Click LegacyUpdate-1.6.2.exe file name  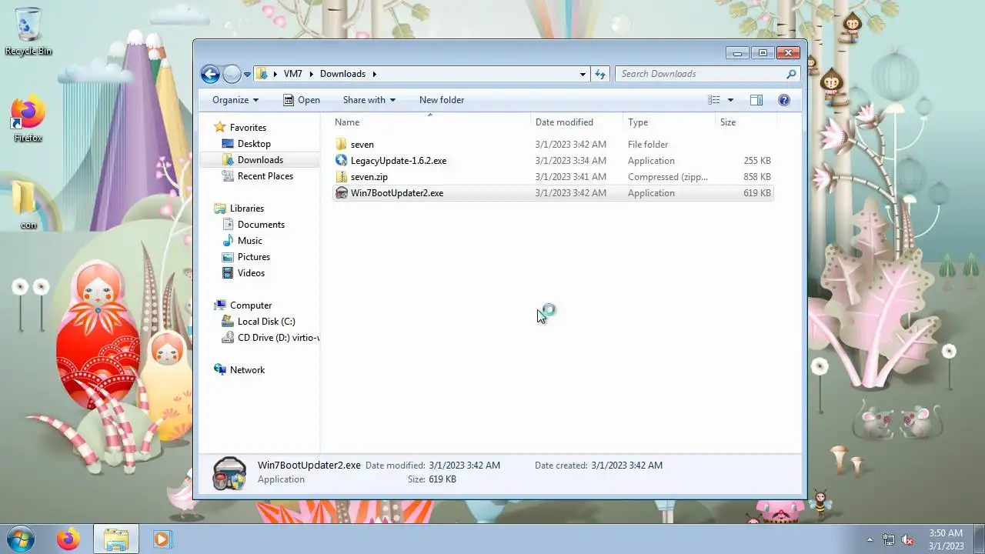[399, 161]
